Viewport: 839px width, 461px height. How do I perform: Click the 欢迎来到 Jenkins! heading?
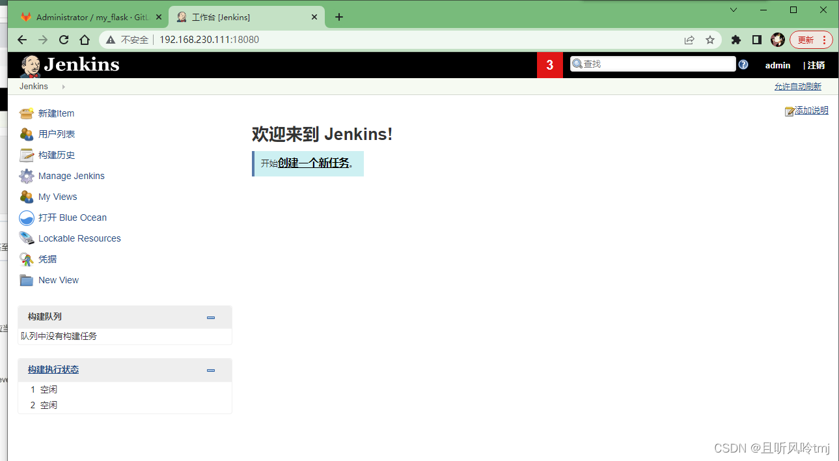(322, 134)
